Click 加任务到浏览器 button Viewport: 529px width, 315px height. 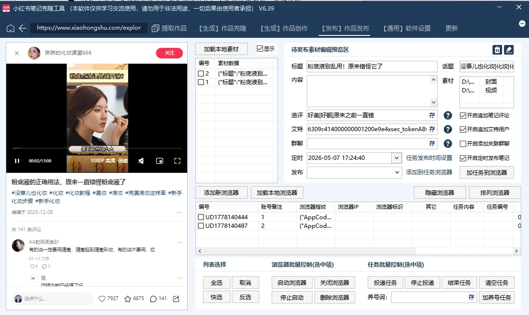click(486, 172)
